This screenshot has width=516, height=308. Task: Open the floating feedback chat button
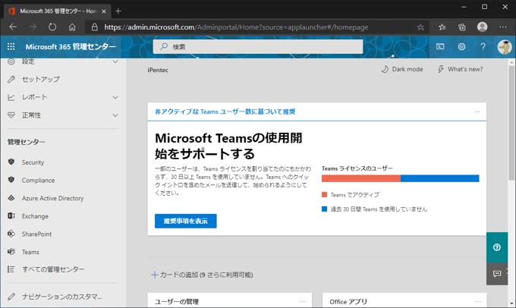[497, 274]
